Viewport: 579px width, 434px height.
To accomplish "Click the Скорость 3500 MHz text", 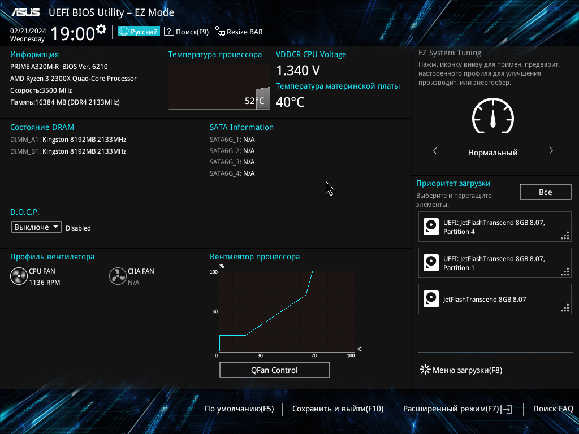I will coord(41,90).
